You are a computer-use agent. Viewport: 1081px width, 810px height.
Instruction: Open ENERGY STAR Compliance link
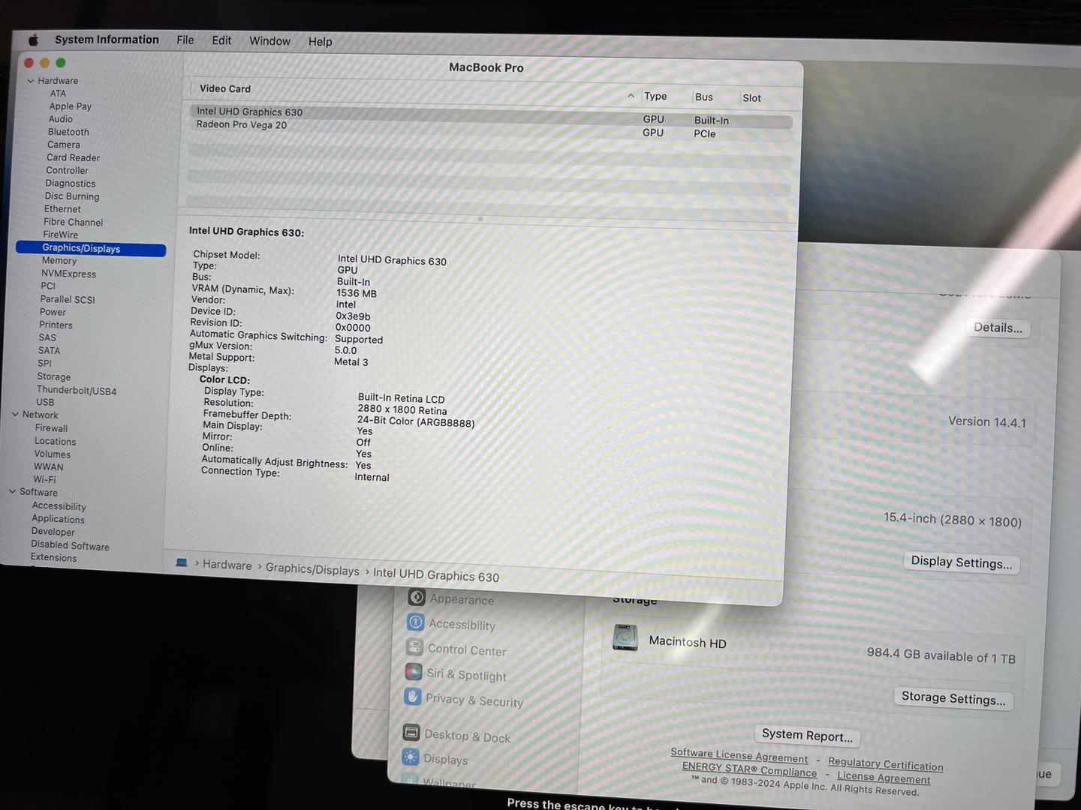[749, 769]
